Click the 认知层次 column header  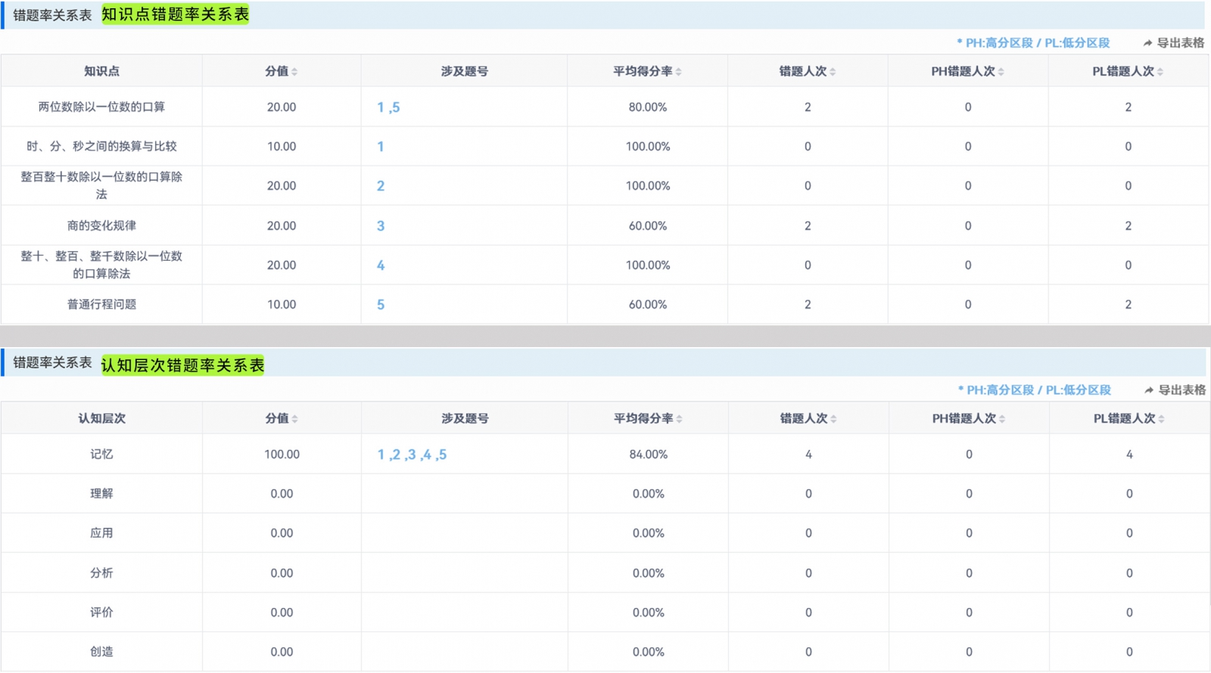[x=101, y=418]
